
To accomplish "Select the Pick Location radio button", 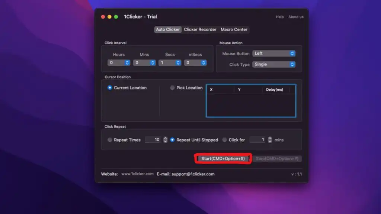I will 172,88.
